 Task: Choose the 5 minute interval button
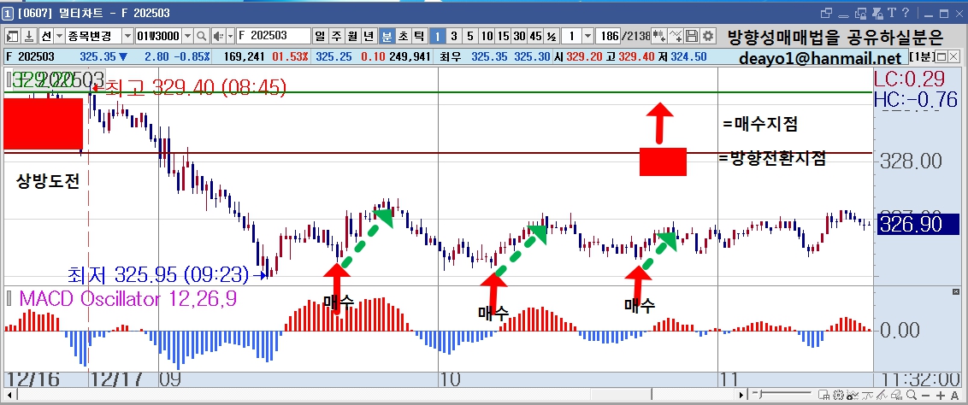470,36
